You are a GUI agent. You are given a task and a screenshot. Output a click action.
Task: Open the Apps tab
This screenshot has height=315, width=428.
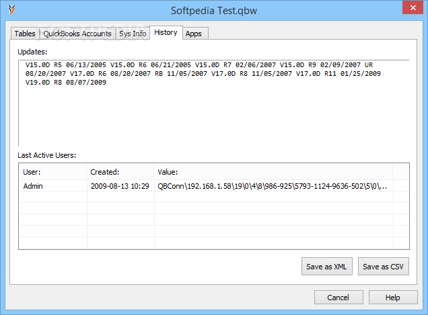point(194,34)
